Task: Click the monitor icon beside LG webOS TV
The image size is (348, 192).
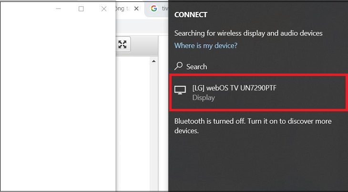Action: pos(180,90)
